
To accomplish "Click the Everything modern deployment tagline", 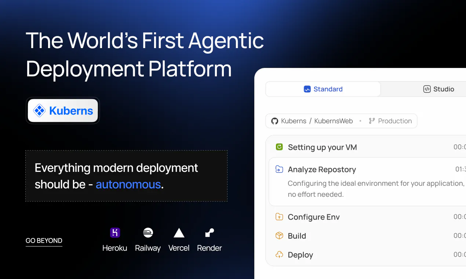I will click(117, 176).
